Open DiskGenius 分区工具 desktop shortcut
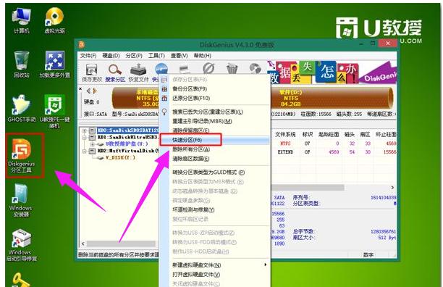Screen dimensions: 443x287 coord(22,156)
